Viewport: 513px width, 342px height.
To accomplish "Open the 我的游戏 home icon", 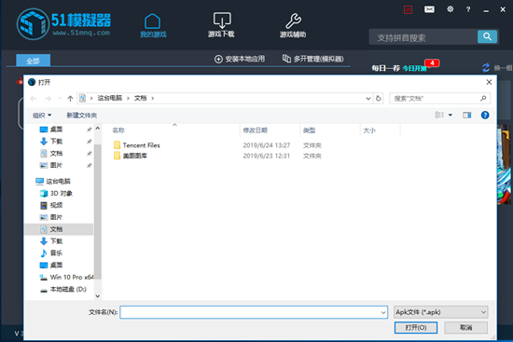I will (153, 21).
